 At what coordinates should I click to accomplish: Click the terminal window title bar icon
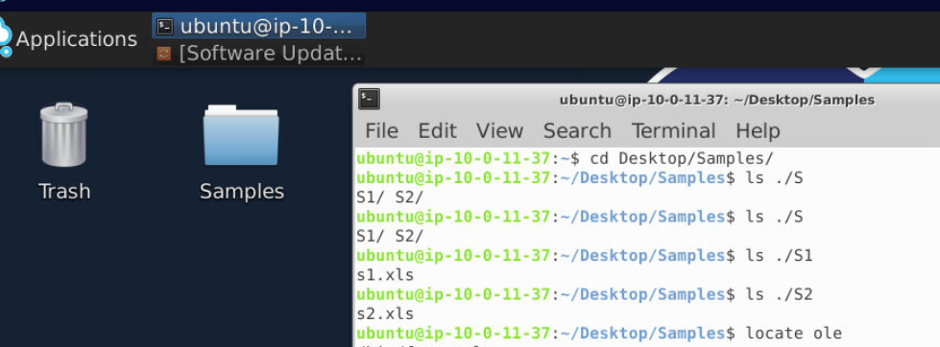[x=370, y=99]
